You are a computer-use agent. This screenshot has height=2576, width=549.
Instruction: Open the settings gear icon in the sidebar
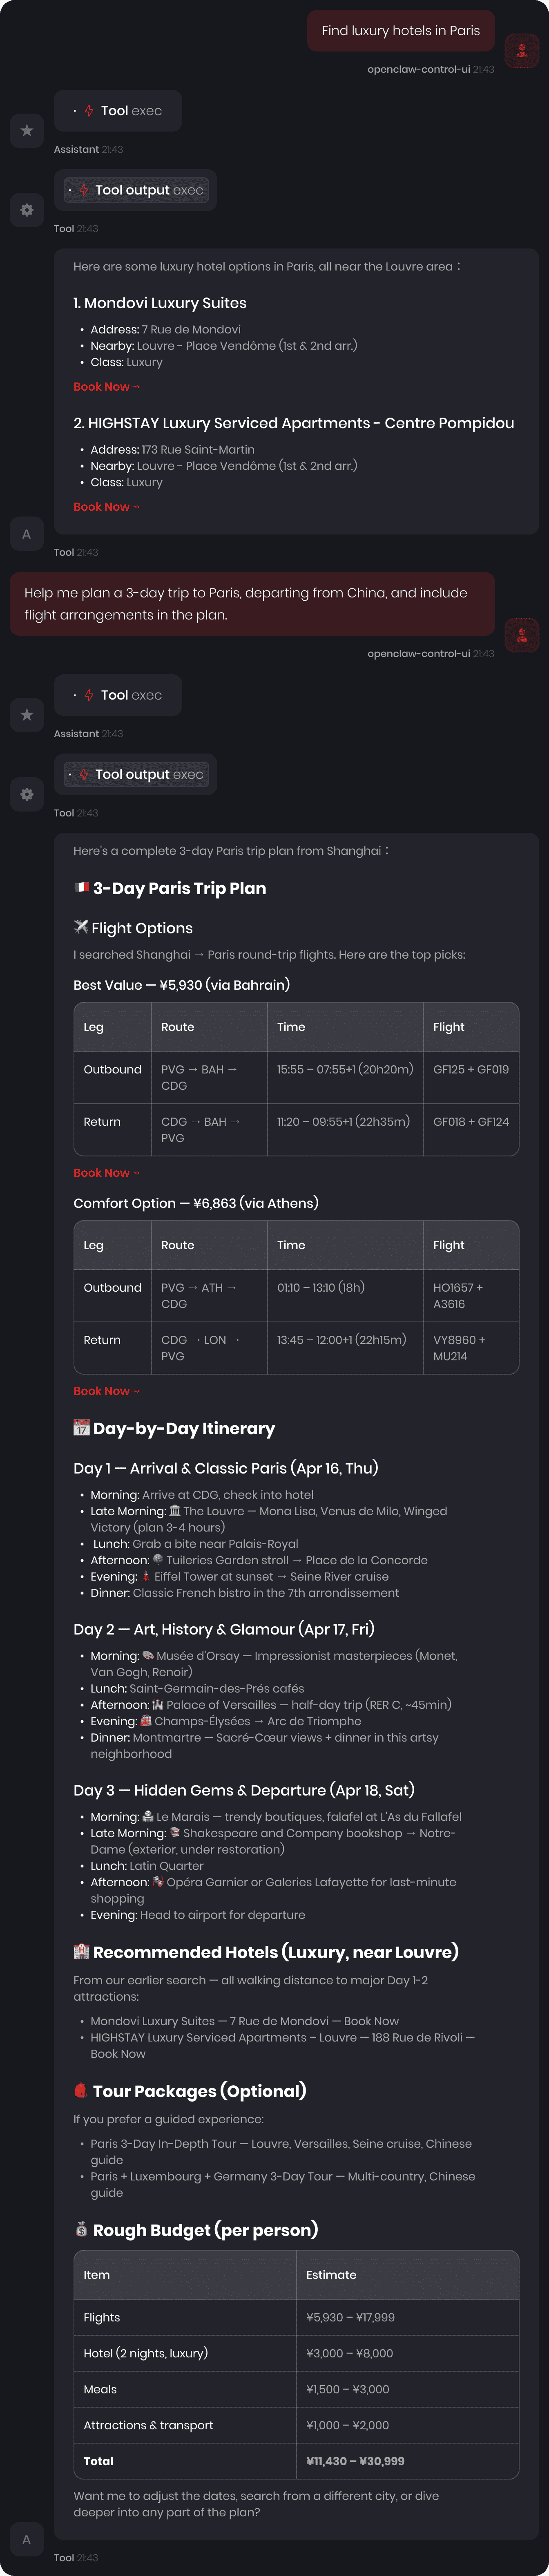click(x=27, y=211)
